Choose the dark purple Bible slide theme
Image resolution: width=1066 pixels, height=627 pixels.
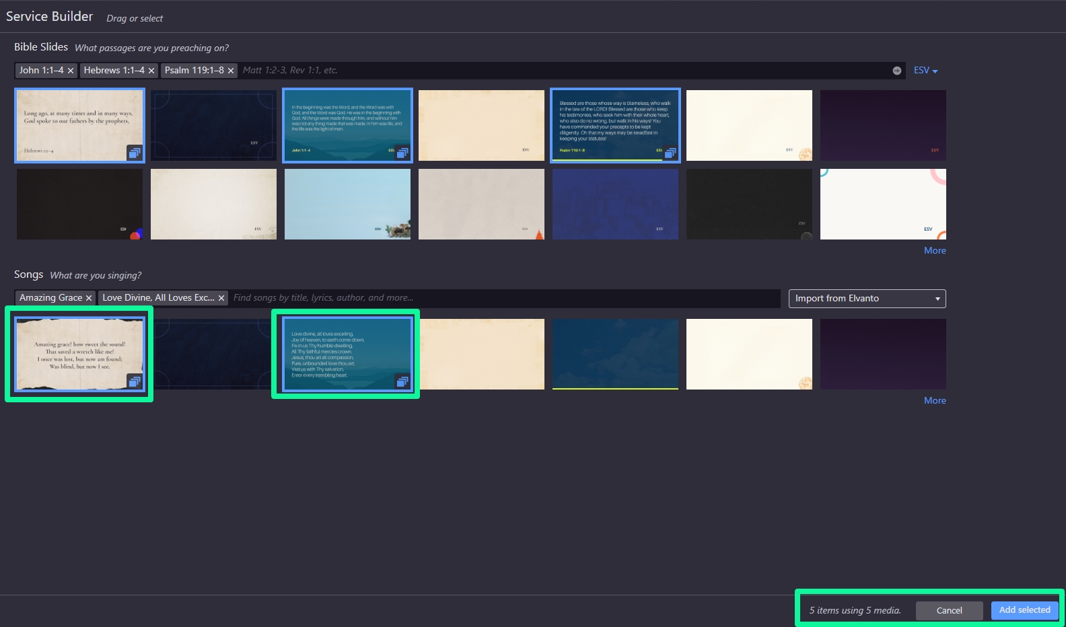883,125
